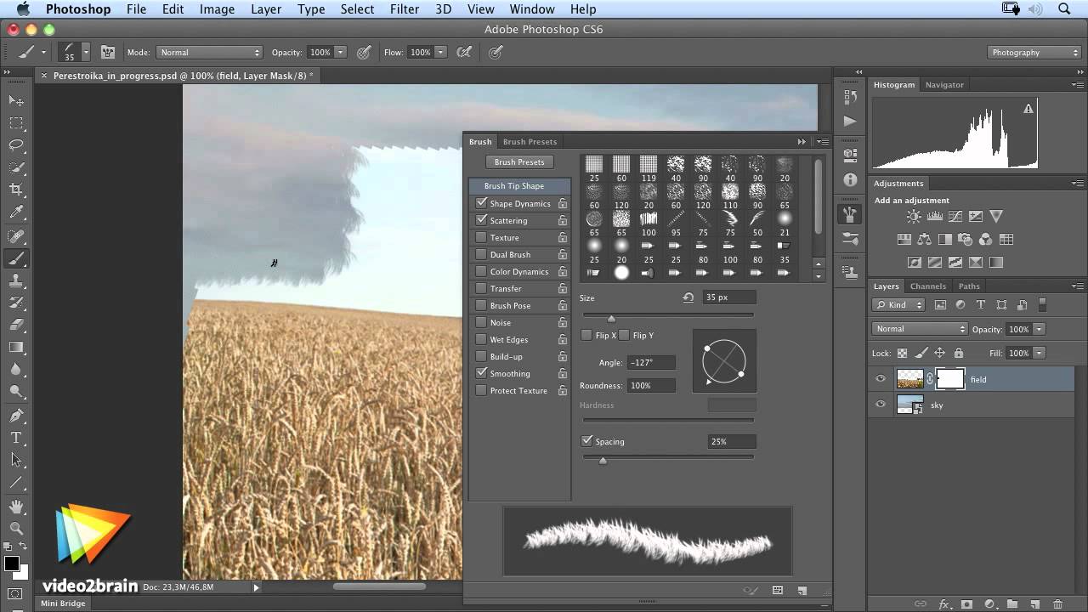The width and height of the screenshot is (1088, 612).
Task: Click add layer style fx icon
Action: tap(943, 603)
